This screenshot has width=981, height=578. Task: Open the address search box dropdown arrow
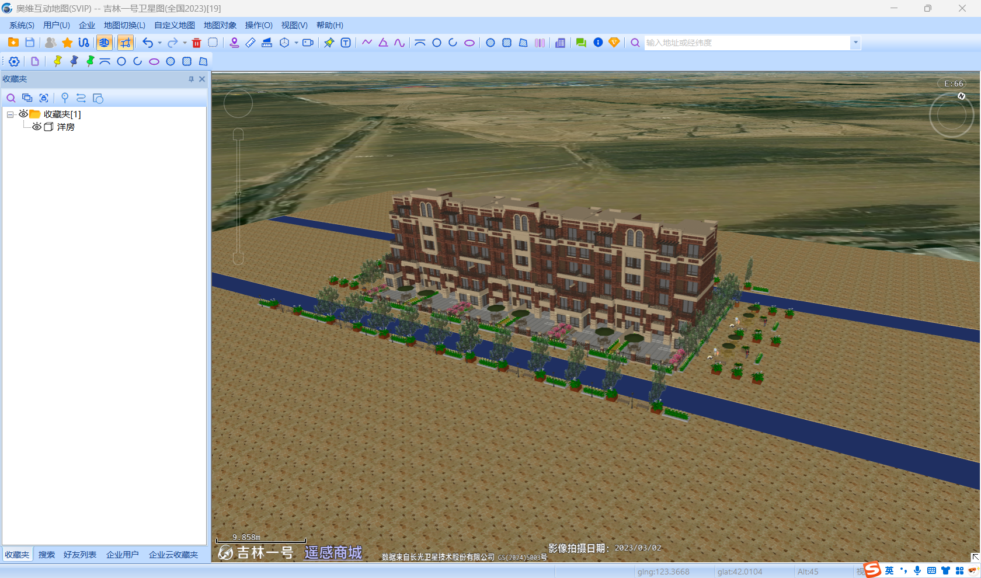(x=855, y=43)
